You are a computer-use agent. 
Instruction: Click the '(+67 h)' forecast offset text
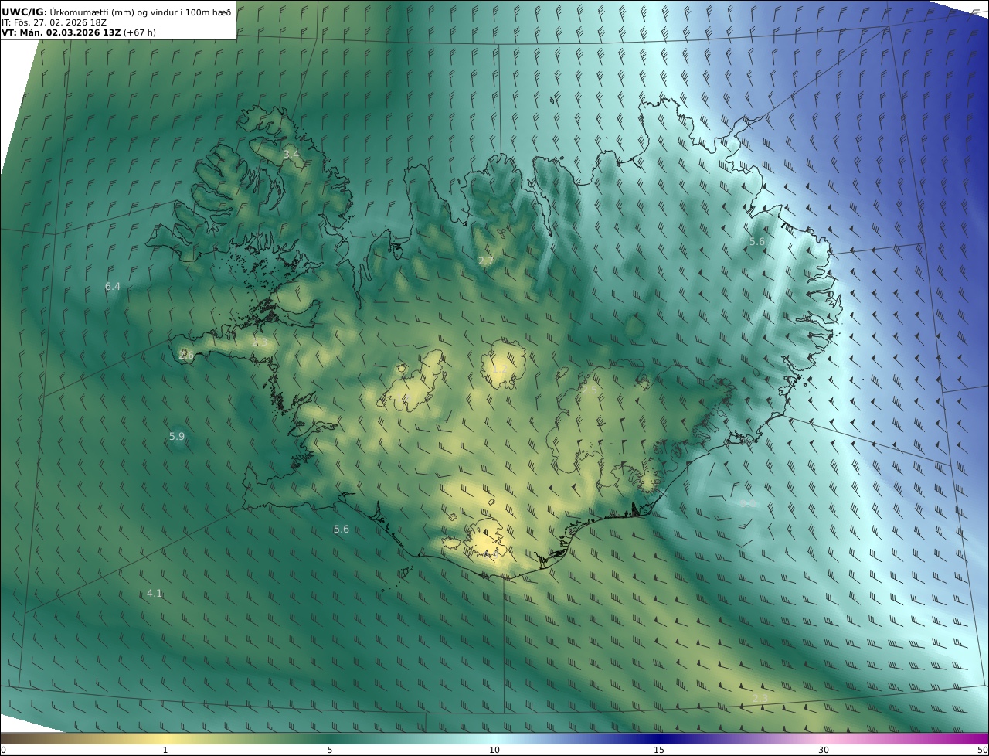coord(140,33)
